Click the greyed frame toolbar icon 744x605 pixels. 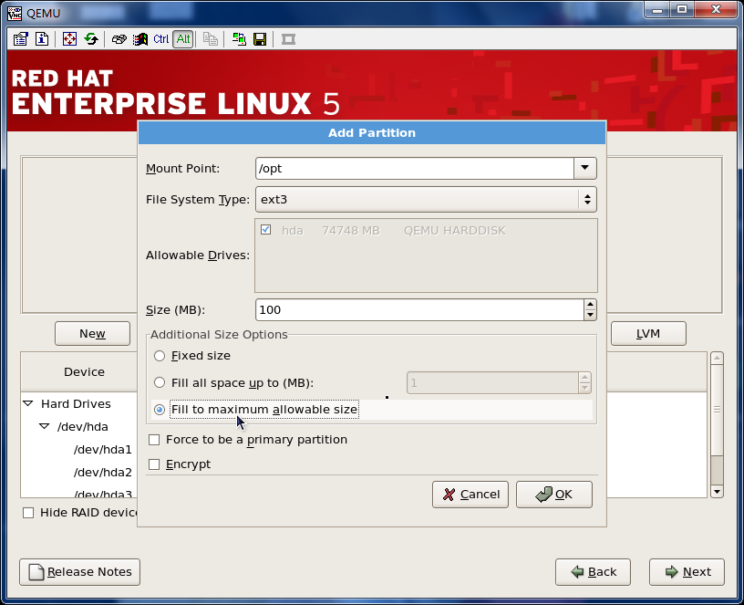click(288, 39)
